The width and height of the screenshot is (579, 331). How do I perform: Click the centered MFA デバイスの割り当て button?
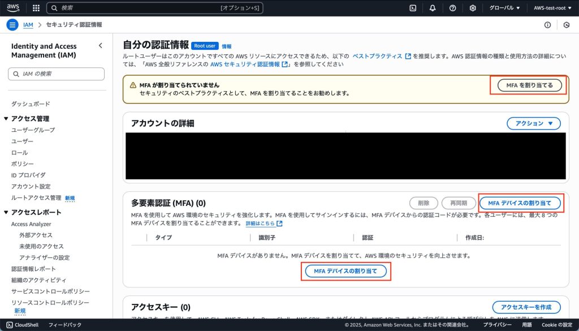pyautogui.click(x=345, y=271)
